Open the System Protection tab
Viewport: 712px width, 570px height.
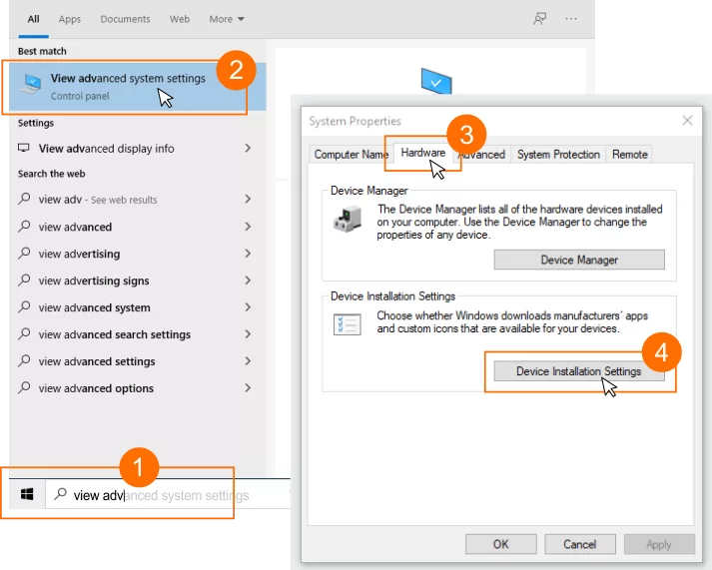558,155
